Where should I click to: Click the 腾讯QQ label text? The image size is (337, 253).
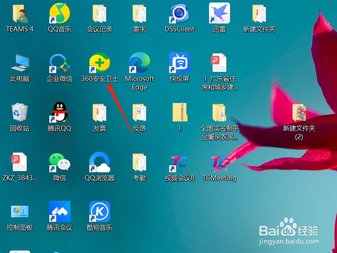click(x=60, y=128)
